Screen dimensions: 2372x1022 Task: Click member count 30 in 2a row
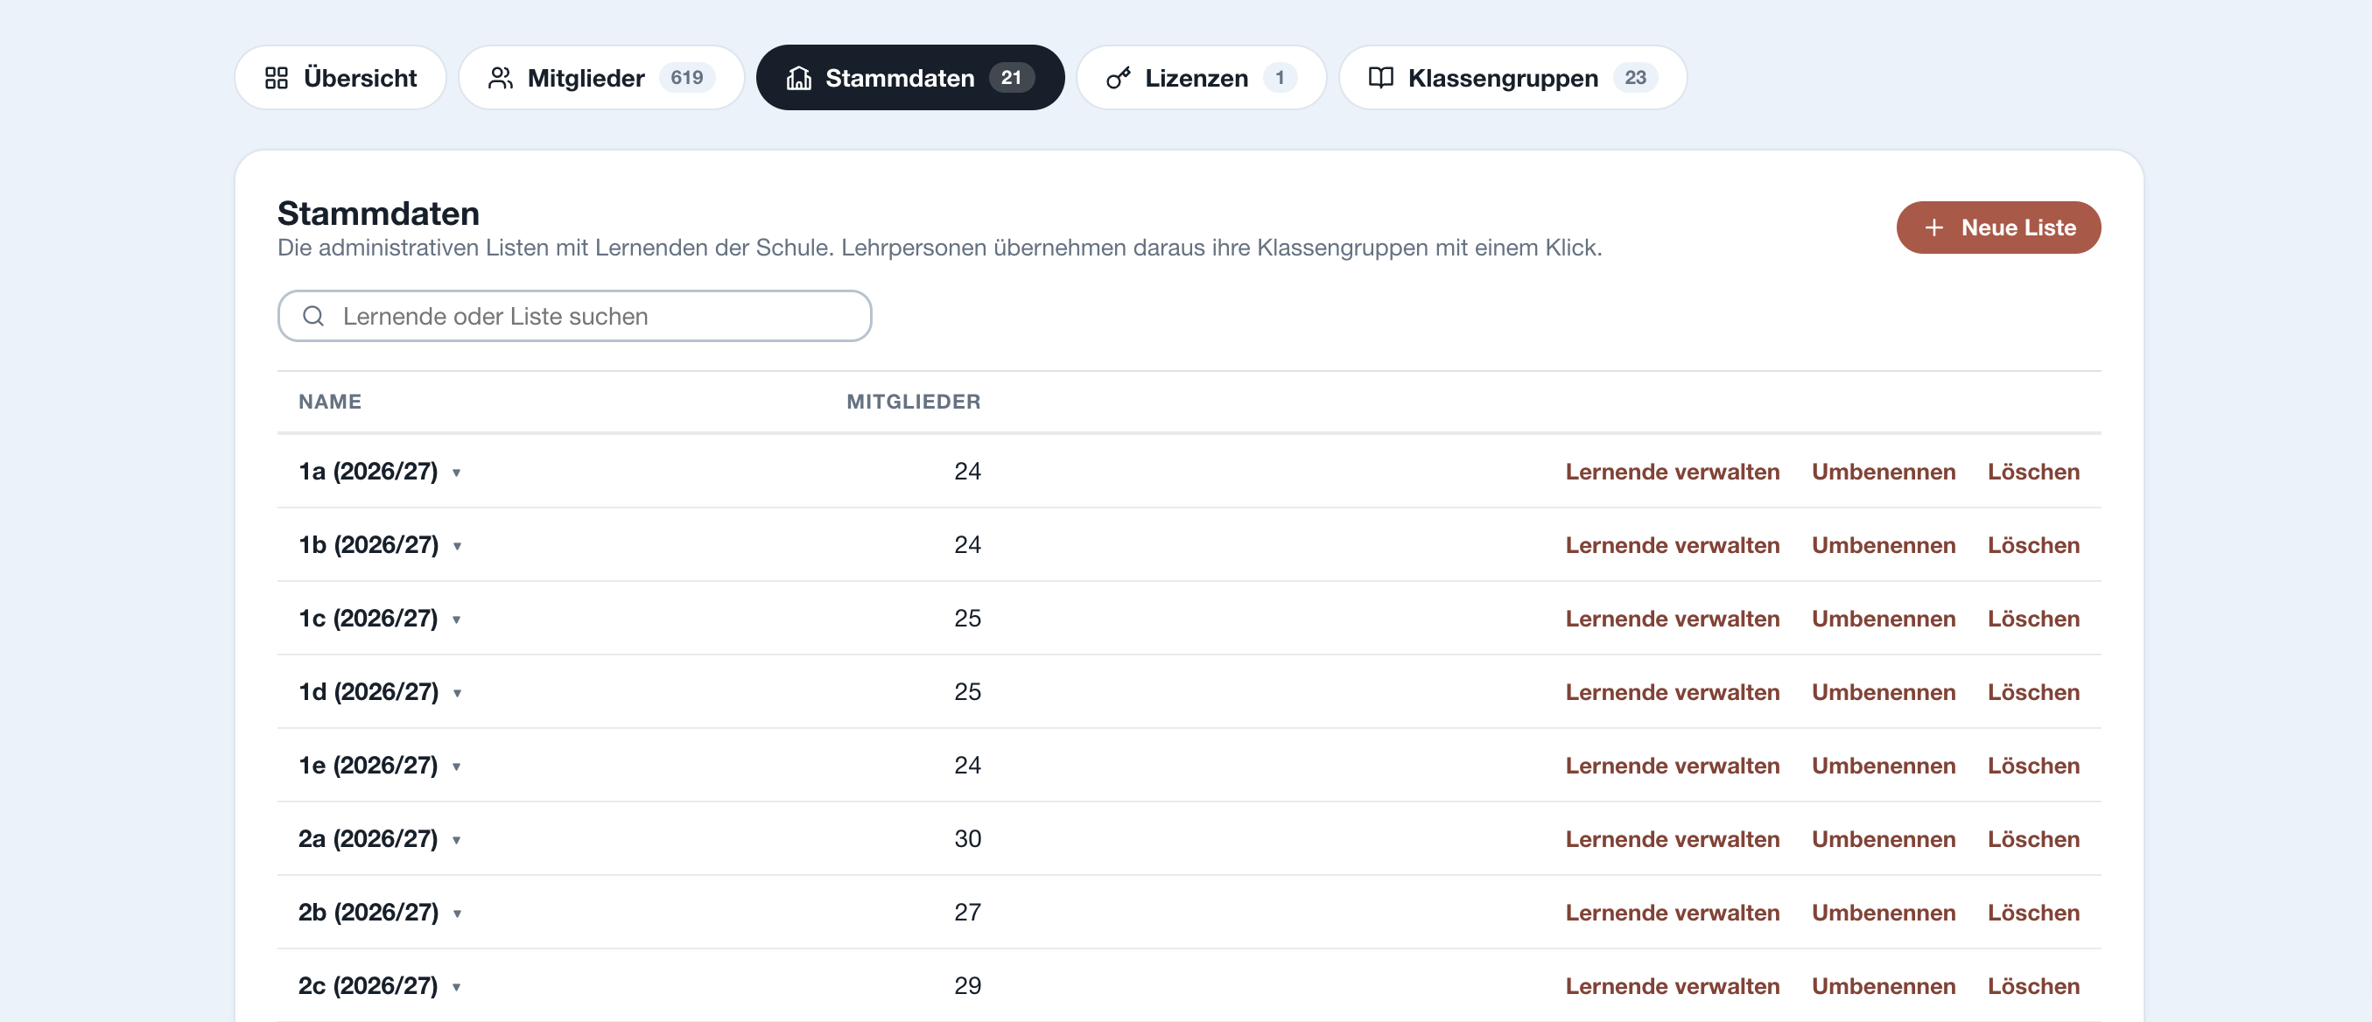967,839
